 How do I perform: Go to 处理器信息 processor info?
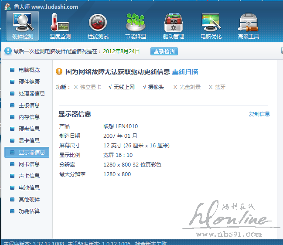31,94
